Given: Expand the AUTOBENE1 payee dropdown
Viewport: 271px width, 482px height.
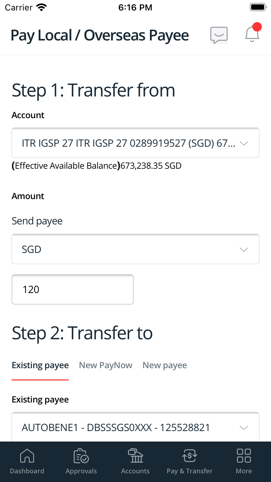Looking at the screenshot, I should click(244, 427).
